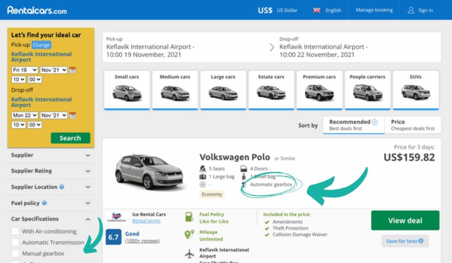Click the Fuel policy info icon
Image resolution: width=452 pixels, height=263 pixels.
click(44, 203)
